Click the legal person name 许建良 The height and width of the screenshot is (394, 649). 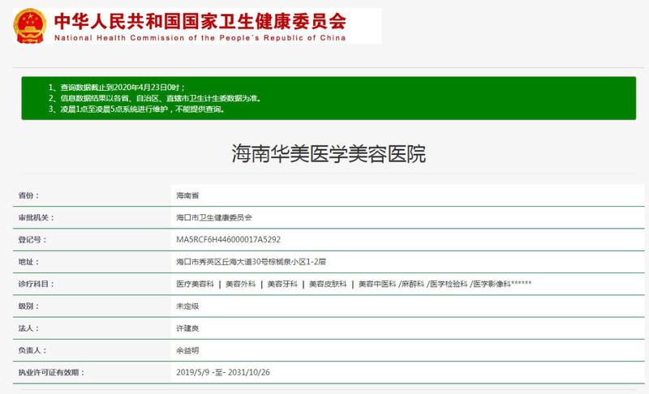(187, 328)
